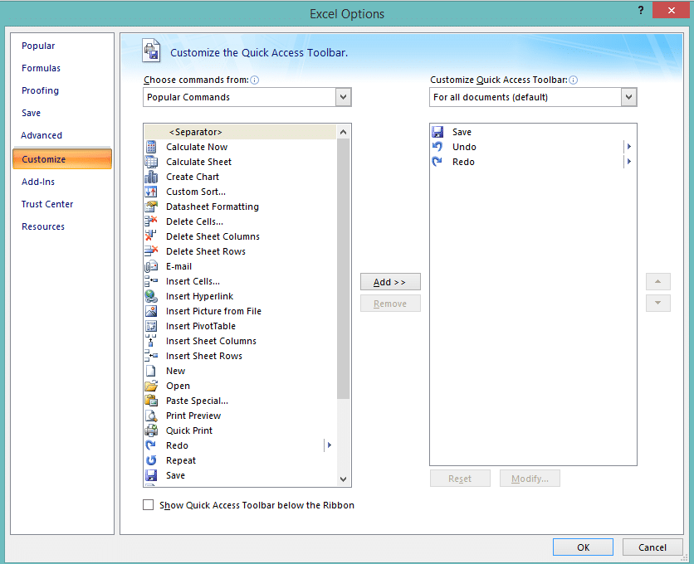Click the Cancel button
The height and width of the screenshot is (564, 694).
click(652, 547)
